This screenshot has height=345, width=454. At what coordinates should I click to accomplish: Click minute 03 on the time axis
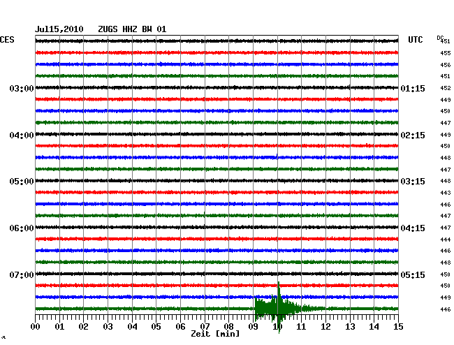pyautogui.click(x=108, y=327)
